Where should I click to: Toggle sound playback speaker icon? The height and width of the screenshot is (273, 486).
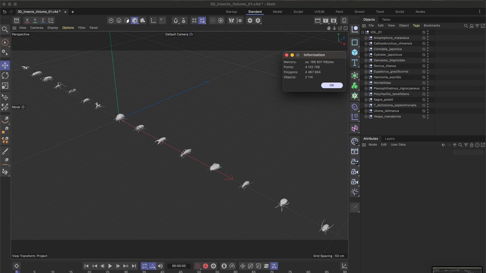[160, 266]
